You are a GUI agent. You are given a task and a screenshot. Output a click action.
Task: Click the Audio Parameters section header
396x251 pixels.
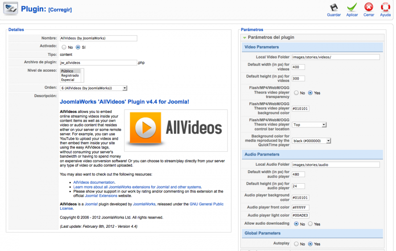[x=312, y=154]
